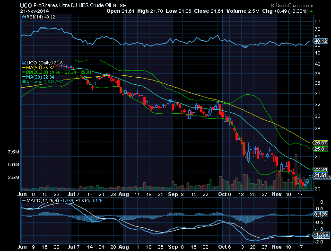Click the 21-Nov-2014 date label

point(35,11)
